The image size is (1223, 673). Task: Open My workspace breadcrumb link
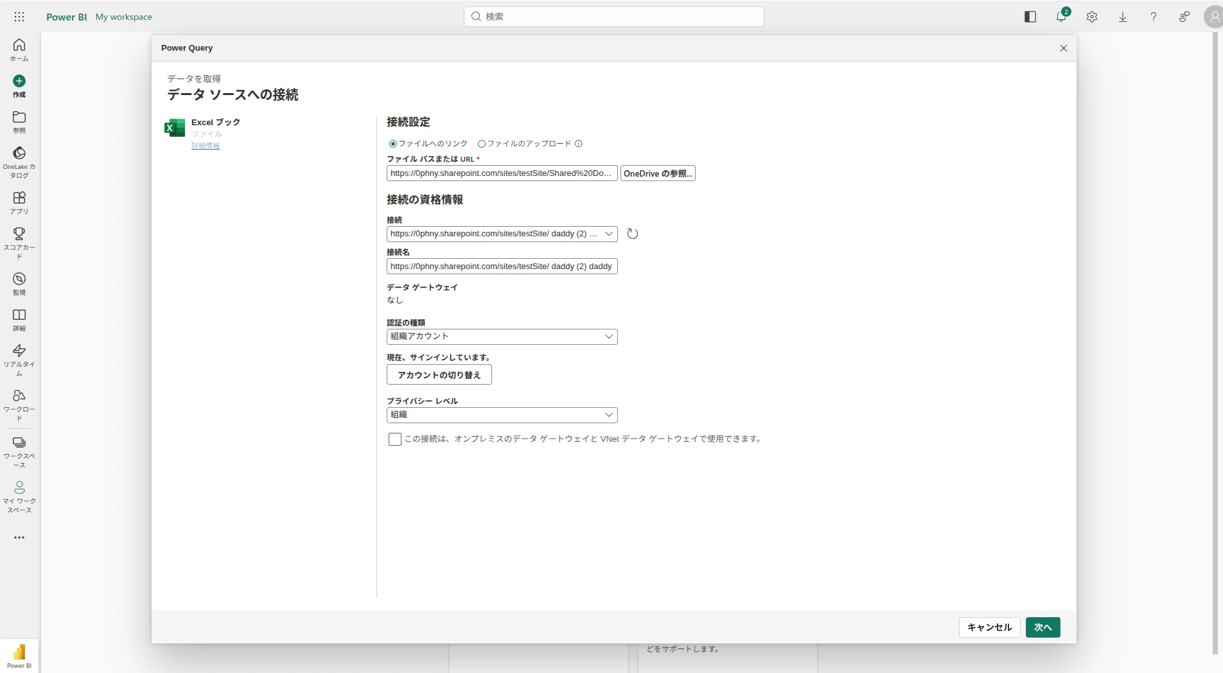coord(124,17)
